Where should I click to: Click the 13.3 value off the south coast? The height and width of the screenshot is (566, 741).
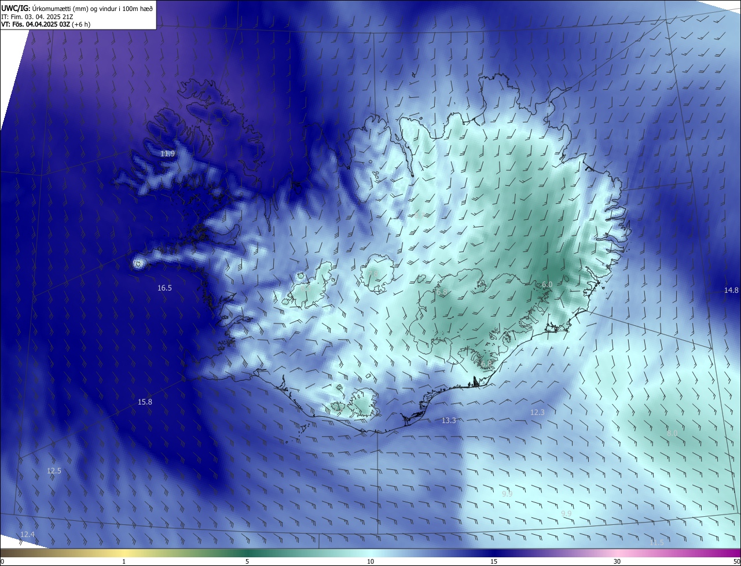tap(449, 421)
